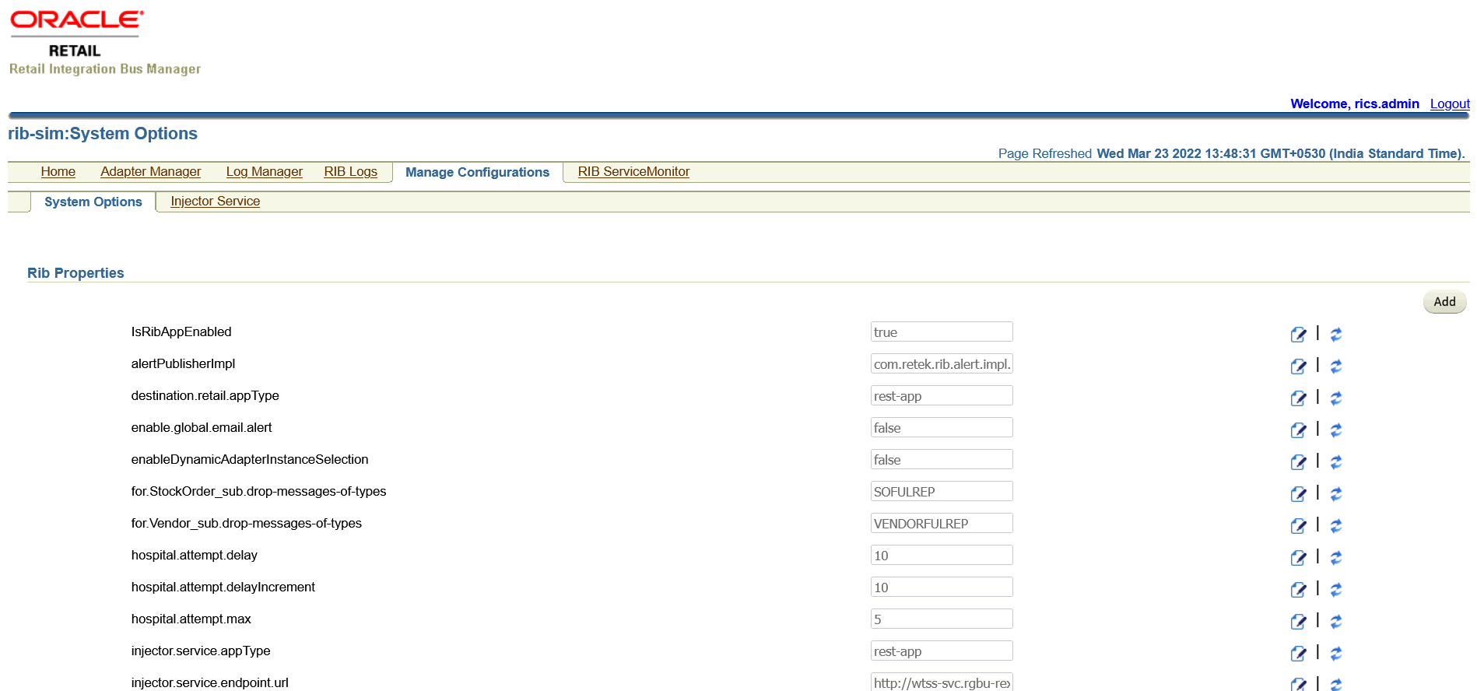Edit hospital.attempt.delay property

[1298, 558]
